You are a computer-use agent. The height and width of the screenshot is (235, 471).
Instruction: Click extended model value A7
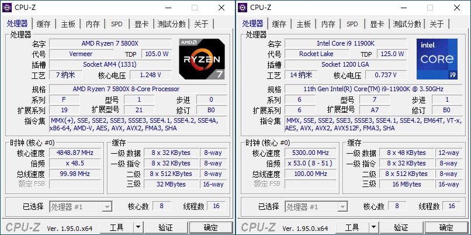(375, 110)
